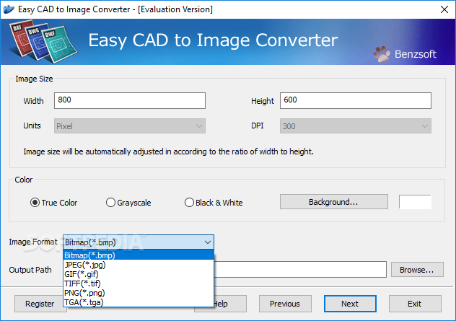The height and width of the screenshot is (321, 456).
Task: Open the Background... color chooser button
Action: pyautogui.click(x=334, y=202)
